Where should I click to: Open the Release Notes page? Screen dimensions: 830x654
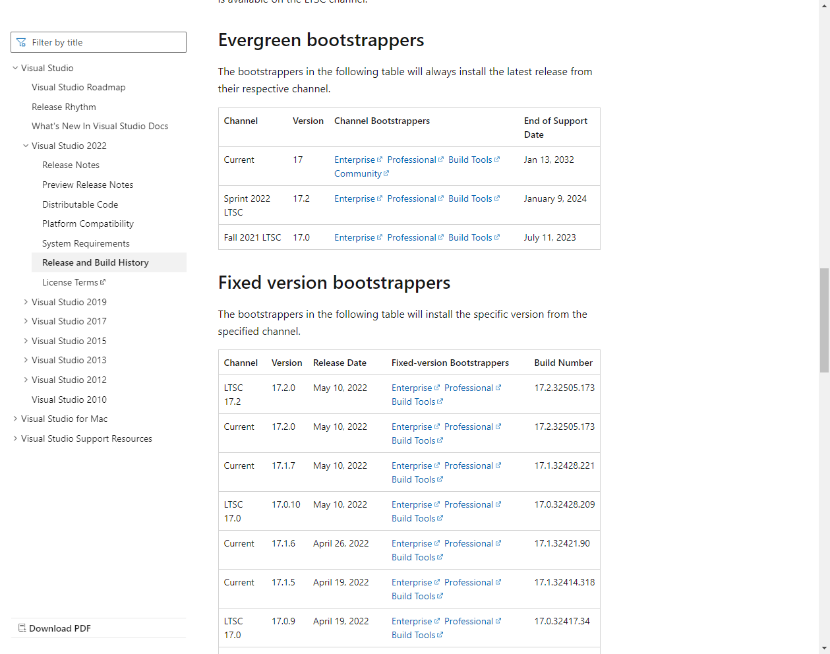point(71,165)
